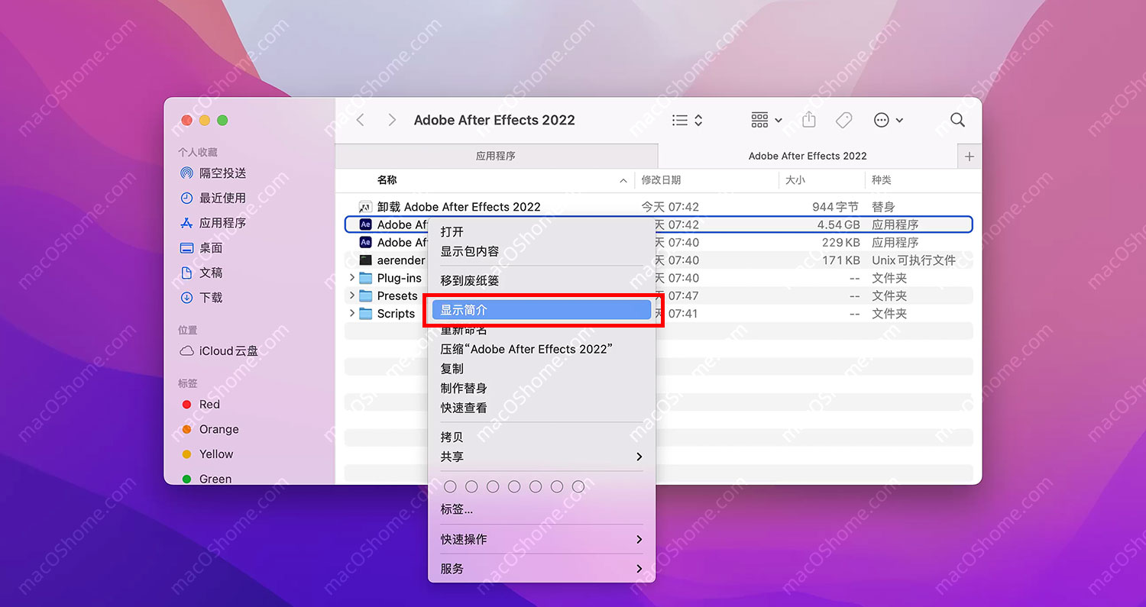Sort files by clicking the 名称 column header
This screenshot has height=607, width=1146.
click(387, 180)
